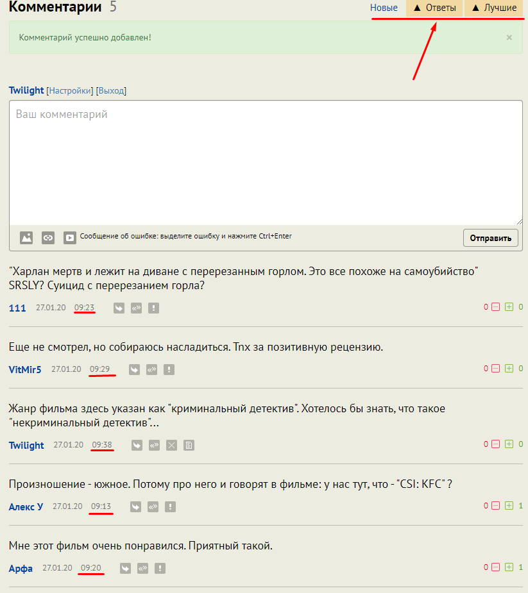Delete the Twilight comment with X icon
528x593 pixels.
click(x=171, y=445)
